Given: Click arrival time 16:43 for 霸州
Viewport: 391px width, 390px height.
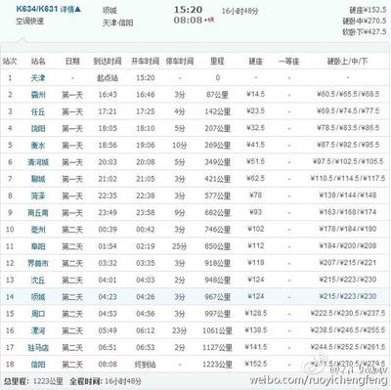Looking at the screenshot, I should pos(108,95).
